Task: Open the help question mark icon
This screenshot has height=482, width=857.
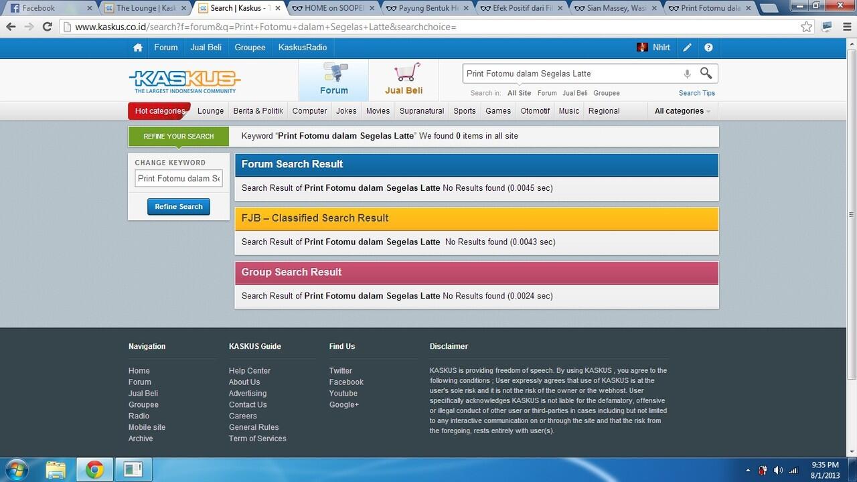Action: tap(708, 48)
